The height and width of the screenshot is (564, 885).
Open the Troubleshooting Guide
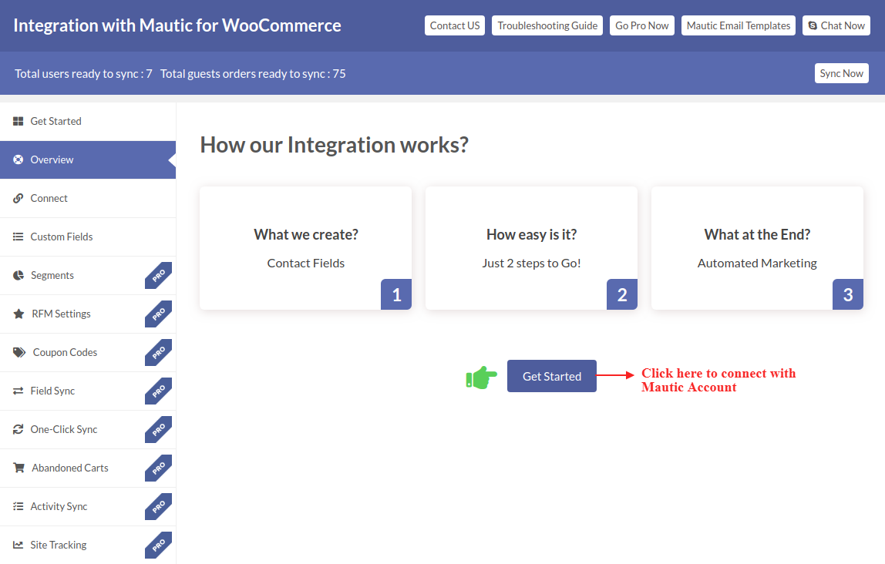click(547, 25)
